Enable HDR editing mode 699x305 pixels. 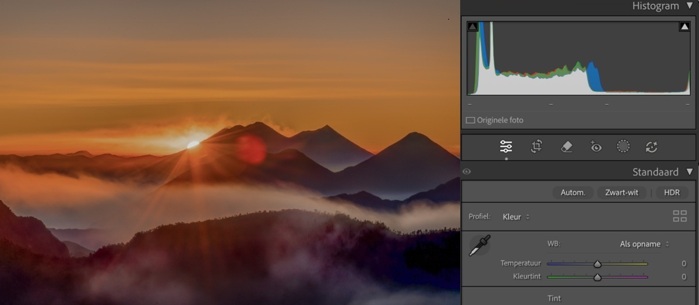tap(672, 192)
